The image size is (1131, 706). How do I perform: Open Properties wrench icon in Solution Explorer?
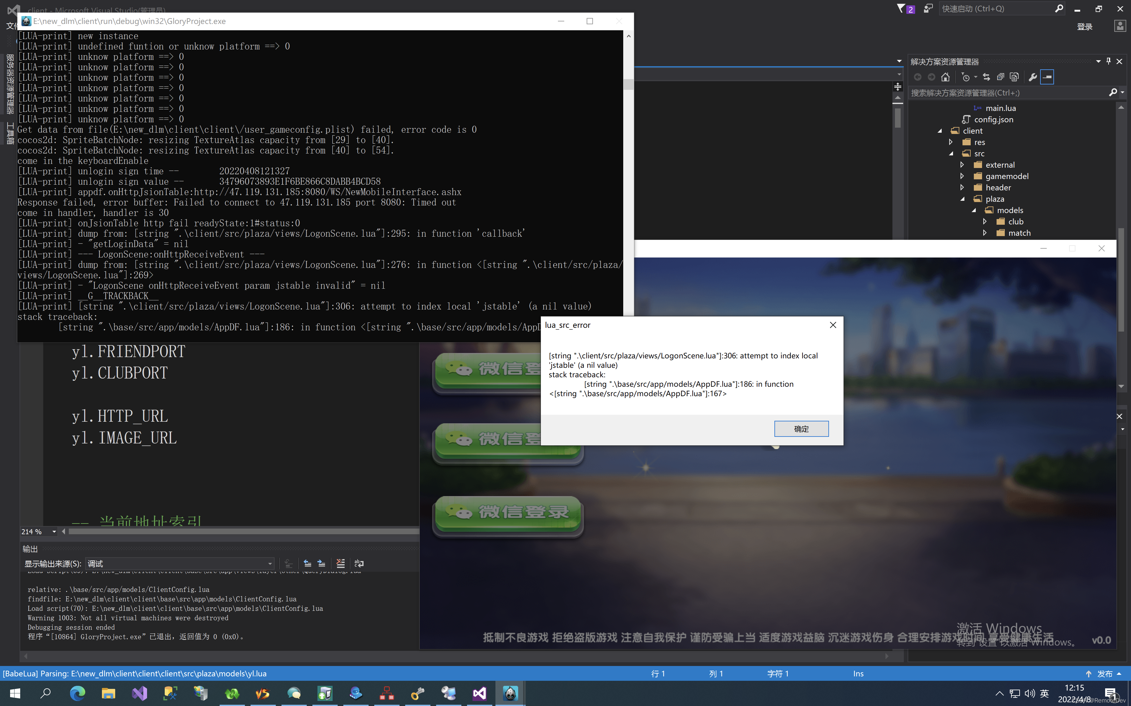click(1033, 77)
